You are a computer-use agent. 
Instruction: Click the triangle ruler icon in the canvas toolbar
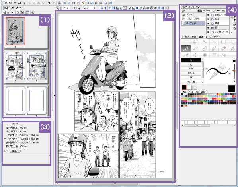tap(133, 8)
